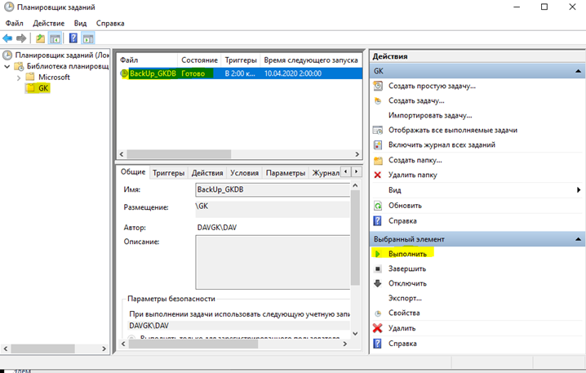Sort by the Триггеры column header

(241, 60)
